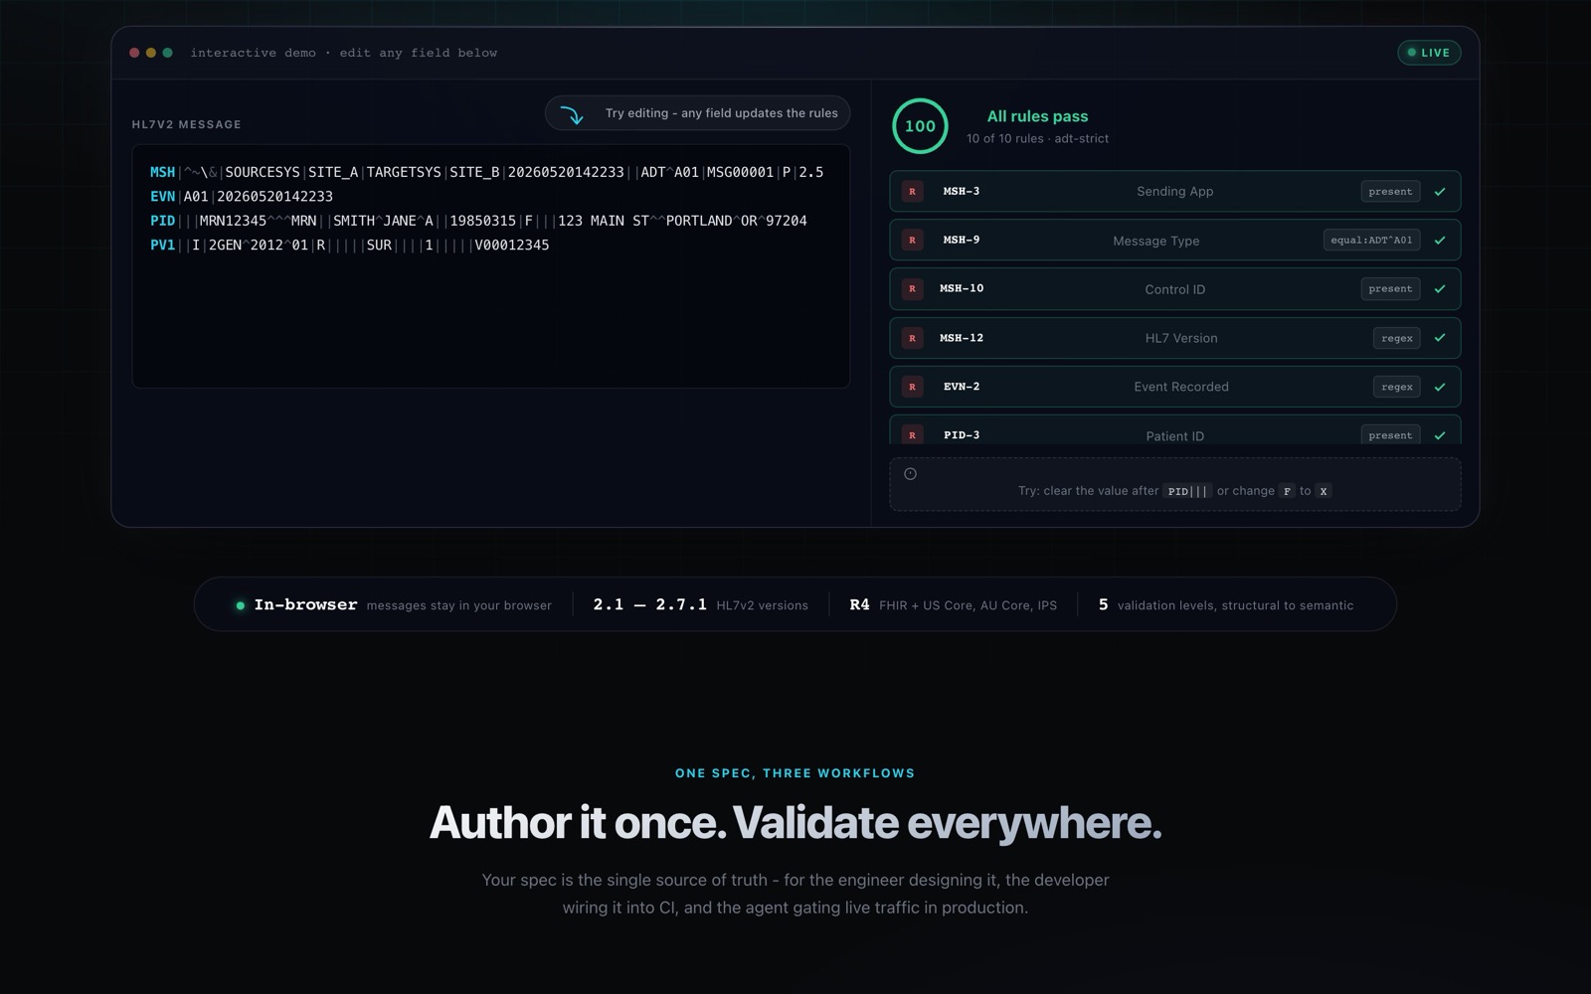The width and height of the screenshot is (1591, 994).
Task: Click the 'present' tag in the MSH-10 row
Action: coord(1390,289)
